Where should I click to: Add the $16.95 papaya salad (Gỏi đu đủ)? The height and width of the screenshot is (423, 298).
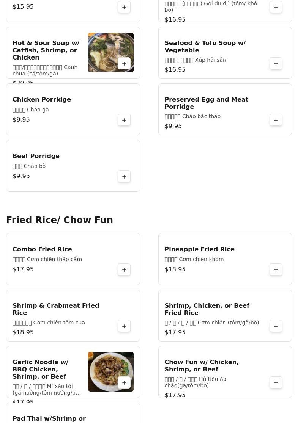[x=276, y=7]
